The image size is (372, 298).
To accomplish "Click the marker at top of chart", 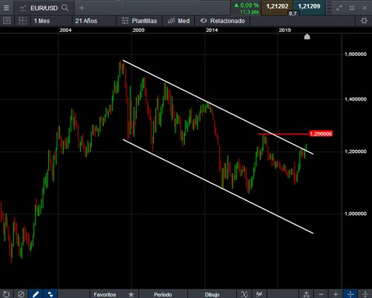I will pyautogui.click(x=307, y=36).
